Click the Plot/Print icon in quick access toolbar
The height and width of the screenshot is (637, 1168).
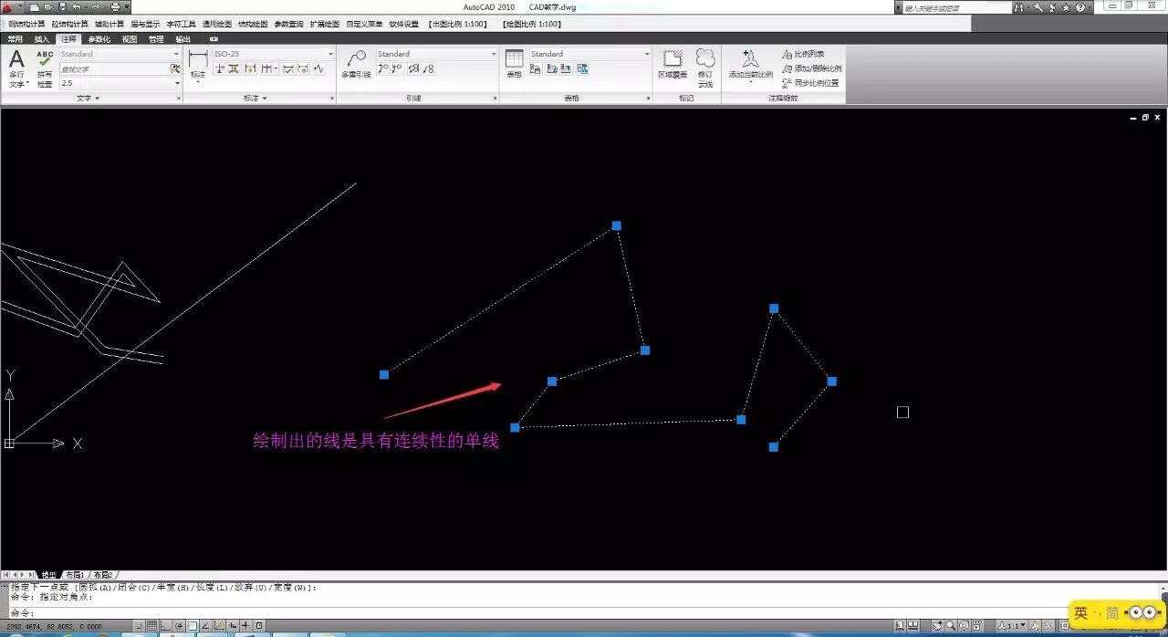pyautogui.click(x=115, y=6)
